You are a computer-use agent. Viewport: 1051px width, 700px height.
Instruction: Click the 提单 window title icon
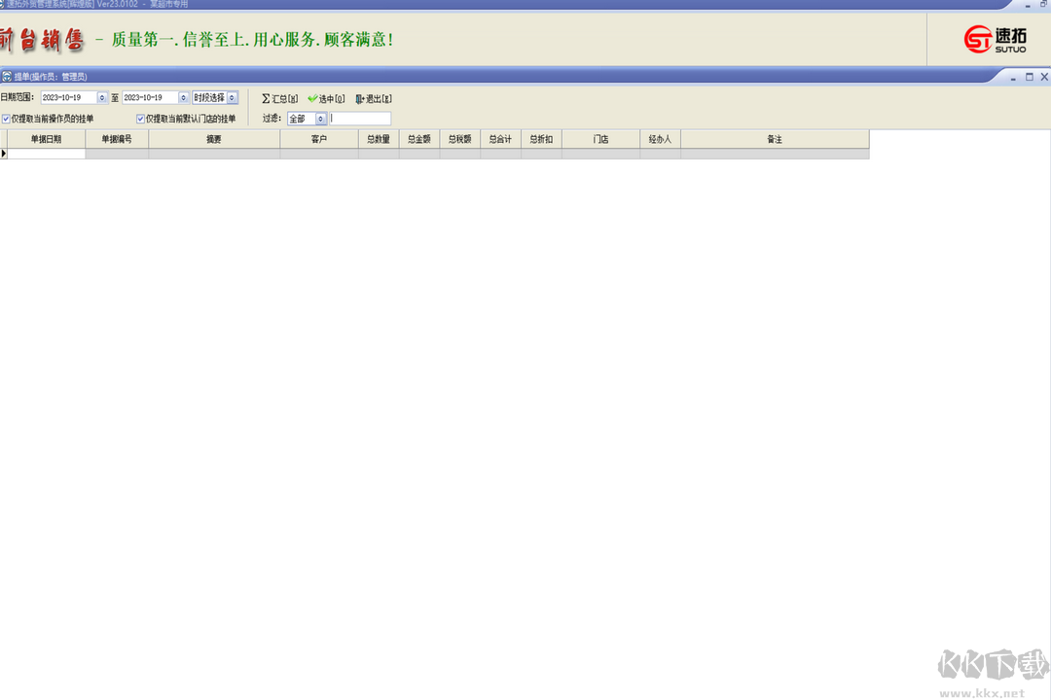click(7, 77)
